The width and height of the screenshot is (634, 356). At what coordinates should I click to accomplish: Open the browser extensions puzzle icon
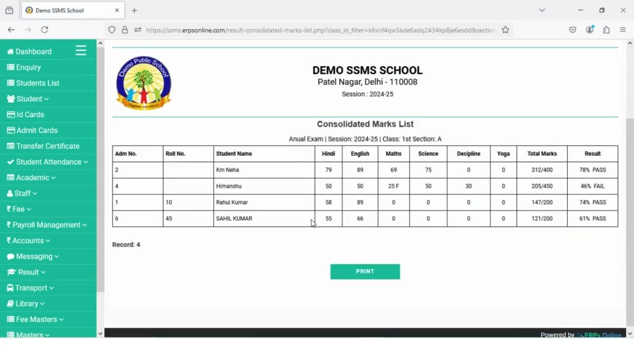point(606,30)
